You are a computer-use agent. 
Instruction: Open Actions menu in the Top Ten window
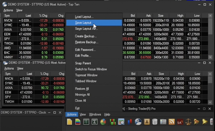(8, 10)
